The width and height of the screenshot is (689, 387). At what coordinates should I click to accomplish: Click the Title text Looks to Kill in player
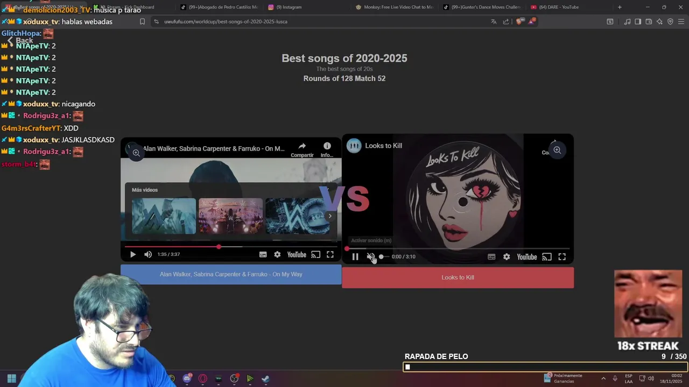(x=383, y=146)
